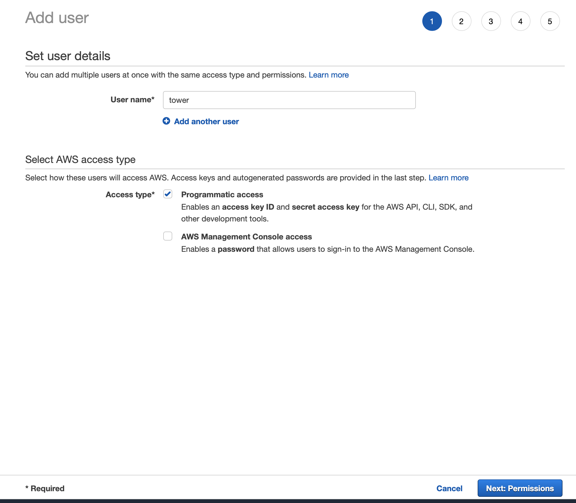Click the Access type field label
576x503 pixels.
pos(130,194)
